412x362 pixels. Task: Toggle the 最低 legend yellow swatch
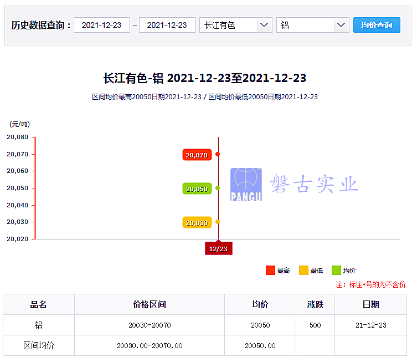(x=303, y=270)
